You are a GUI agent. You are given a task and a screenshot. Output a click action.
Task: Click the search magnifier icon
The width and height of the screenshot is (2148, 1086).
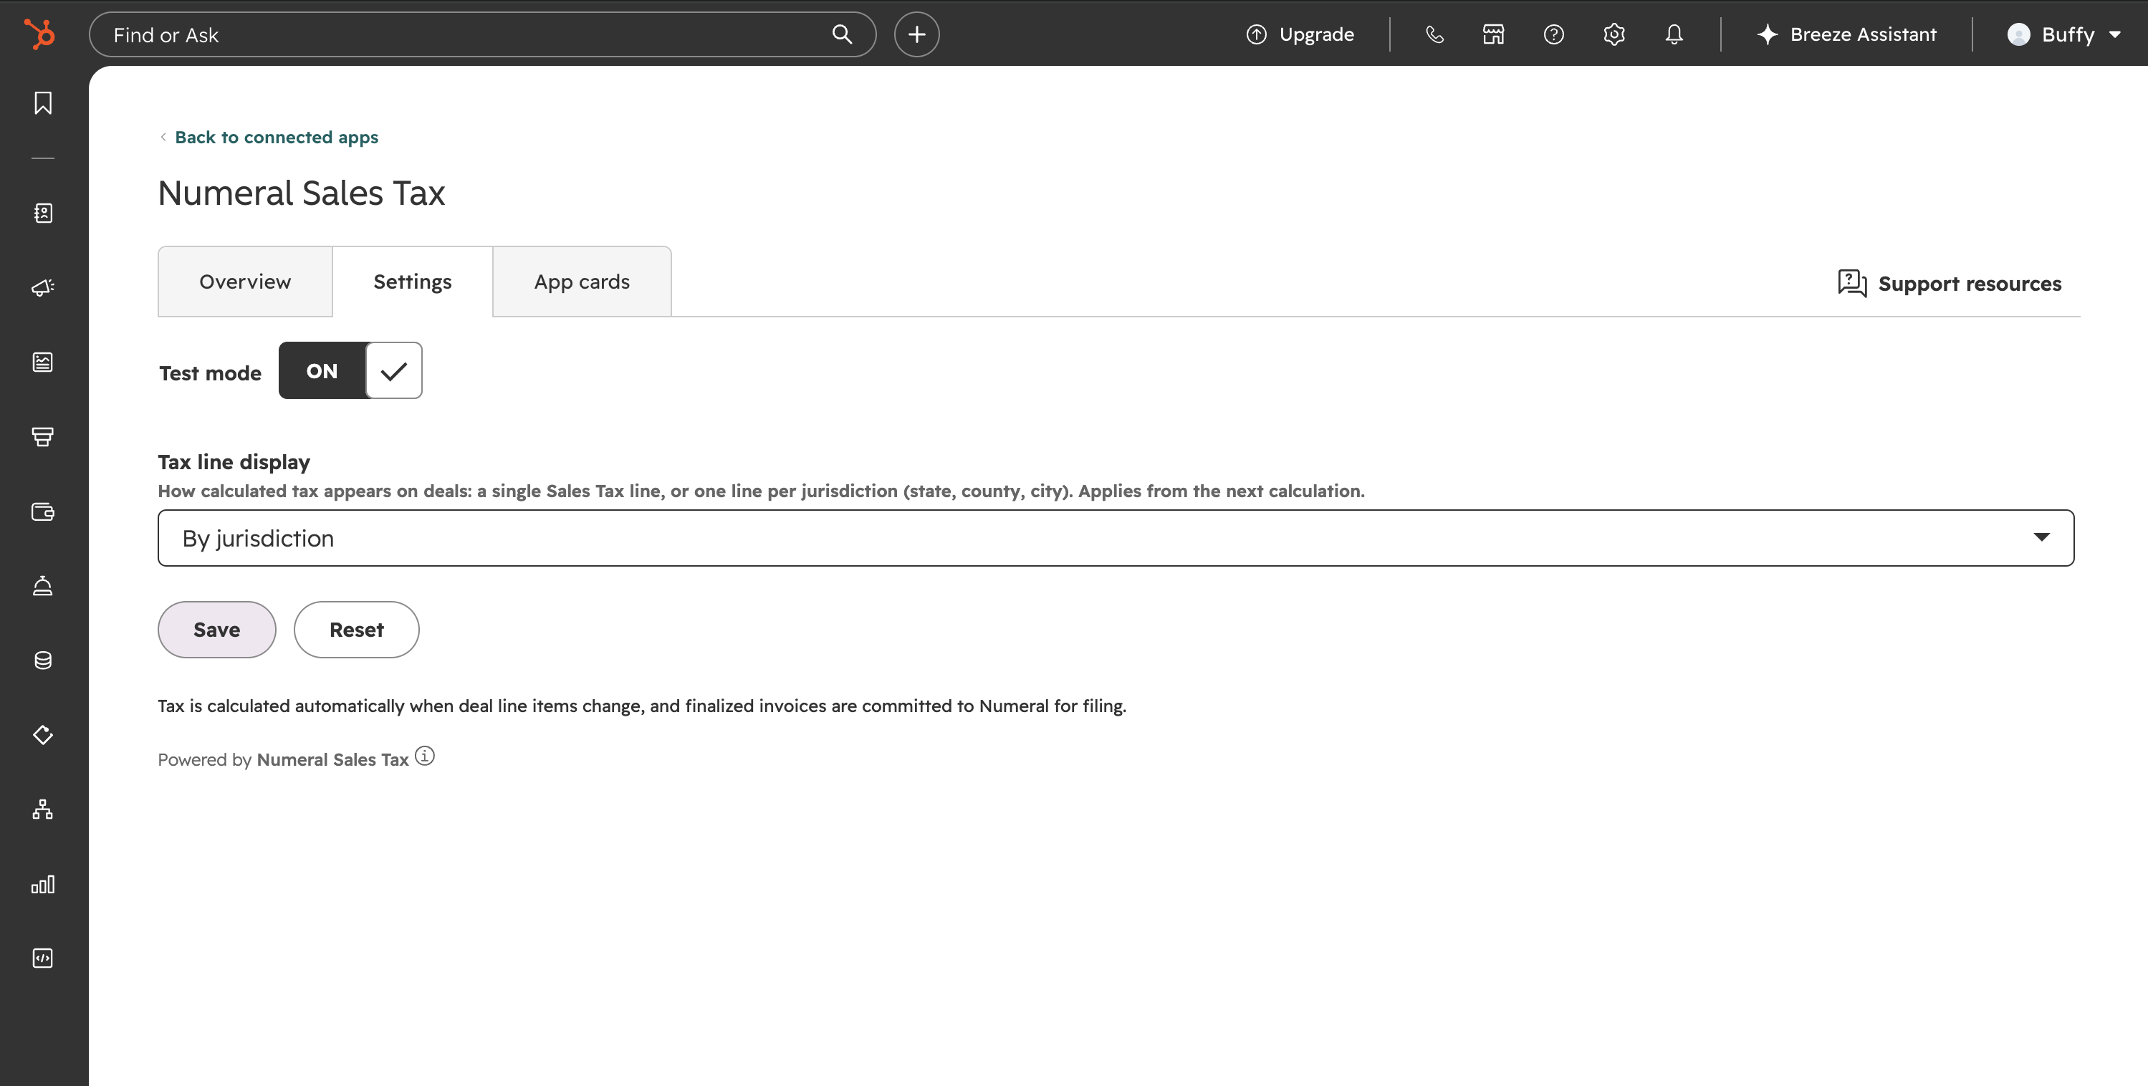pos(842,34)
